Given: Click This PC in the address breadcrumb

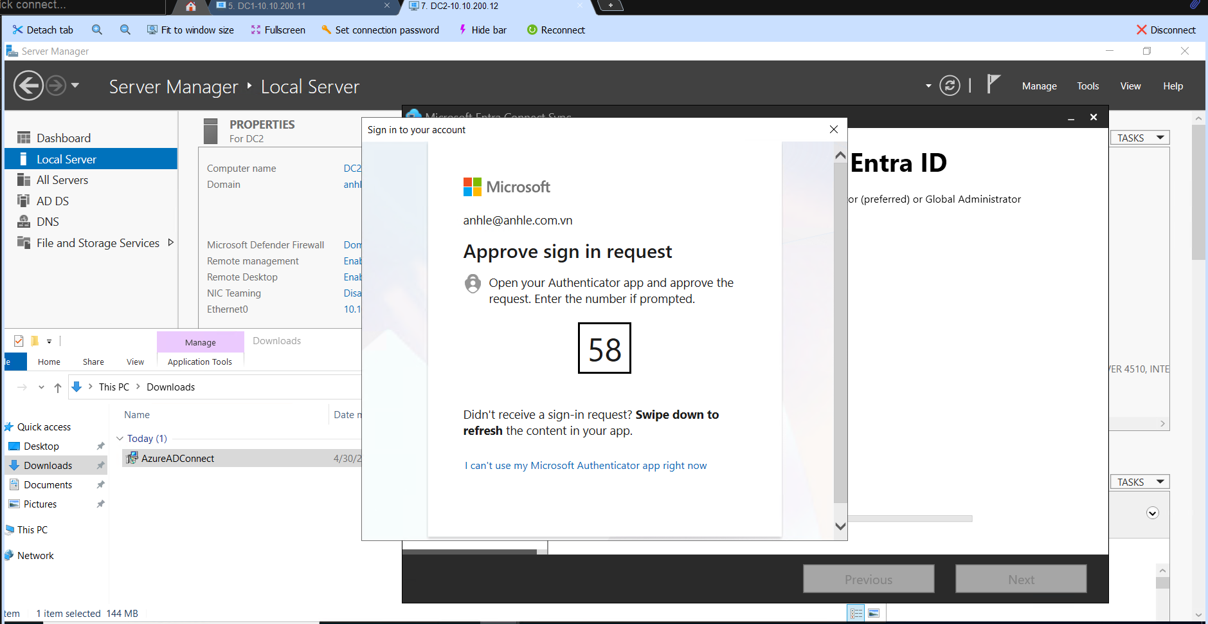Looking at the screenshot, I should point(114,387).
